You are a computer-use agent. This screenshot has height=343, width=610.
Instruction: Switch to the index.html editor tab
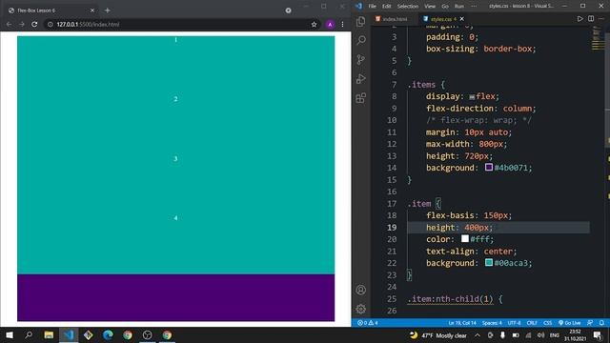[x=392, y=19]
